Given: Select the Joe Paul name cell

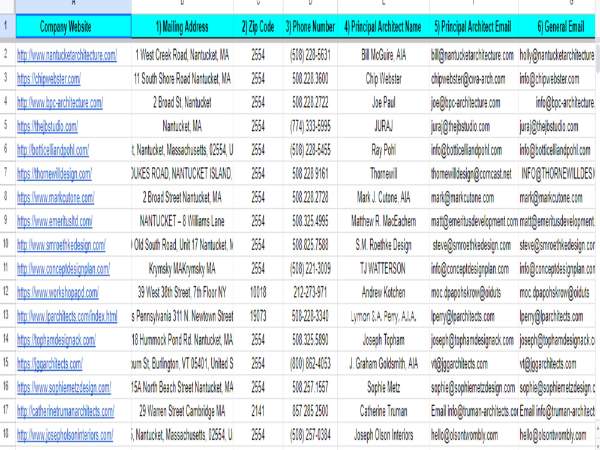Looking at the screenshot, I should click(x=383, y=103).
